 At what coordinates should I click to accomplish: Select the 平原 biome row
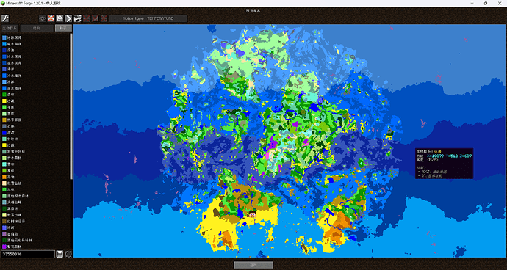coord(35,107)
